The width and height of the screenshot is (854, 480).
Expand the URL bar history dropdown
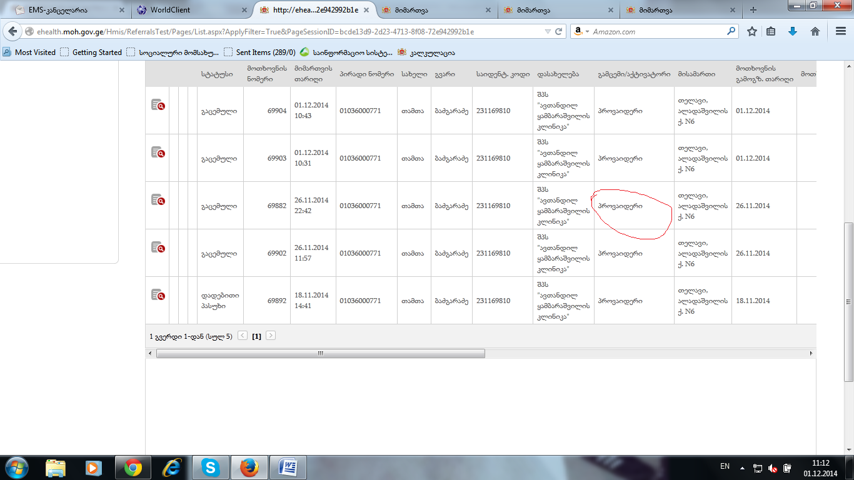pos(548,31)
